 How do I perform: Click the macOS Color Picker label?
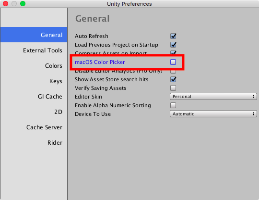100,62
